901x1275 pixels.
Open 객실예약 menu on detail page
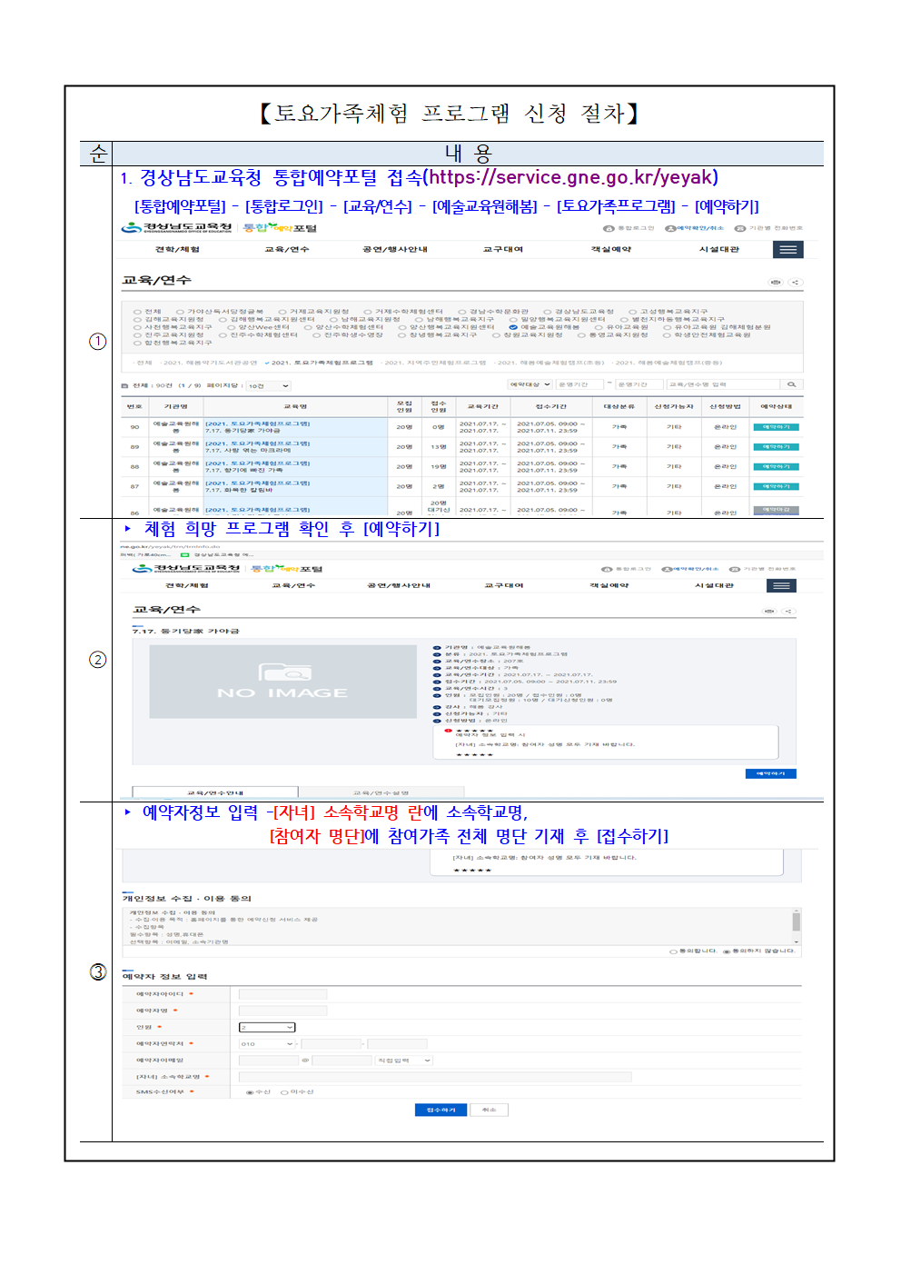click(609, 585)
